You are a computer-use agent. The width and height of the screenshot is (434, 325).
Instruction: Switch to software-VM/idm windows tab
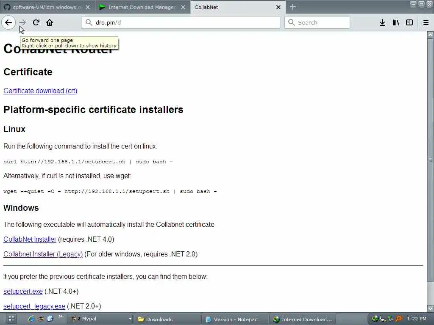point(47,7)
